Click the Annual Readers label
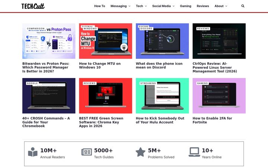Viewport: 268px width, 168px height. [x=52, y=157]
